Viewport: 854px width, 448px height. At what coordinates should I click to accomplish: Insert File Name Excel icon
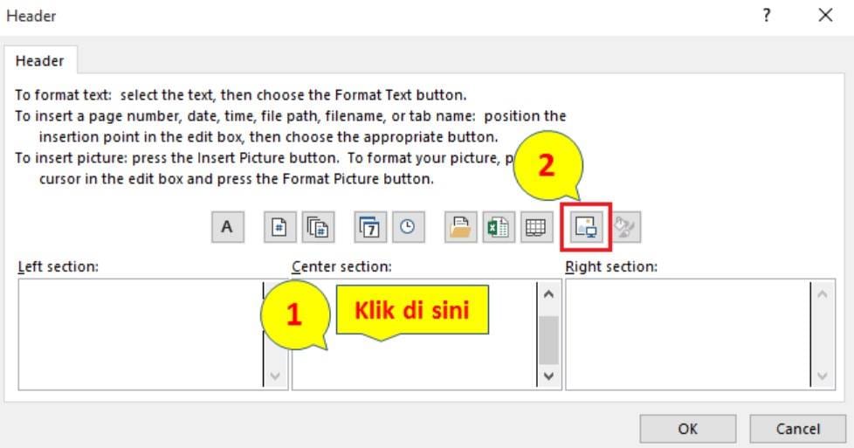[498, 227]
